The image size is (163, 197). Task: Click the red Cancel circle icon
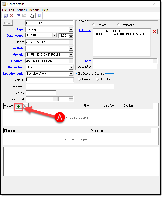coord(11,16)
